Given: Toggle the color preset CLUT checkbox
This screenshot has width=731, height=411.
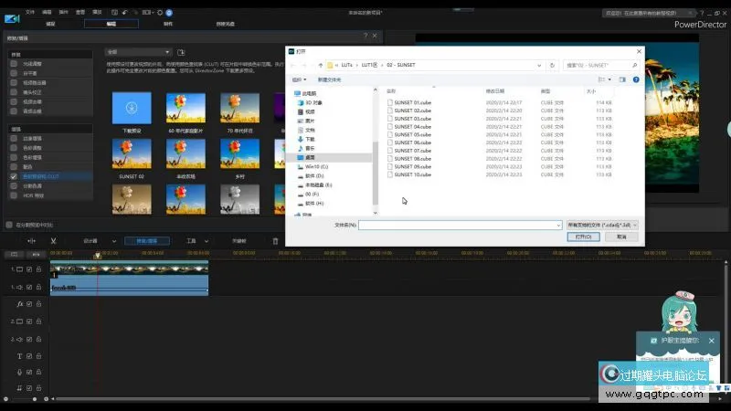Looking at the screenshot, I should pyautogui.click(x=14, y=174).
